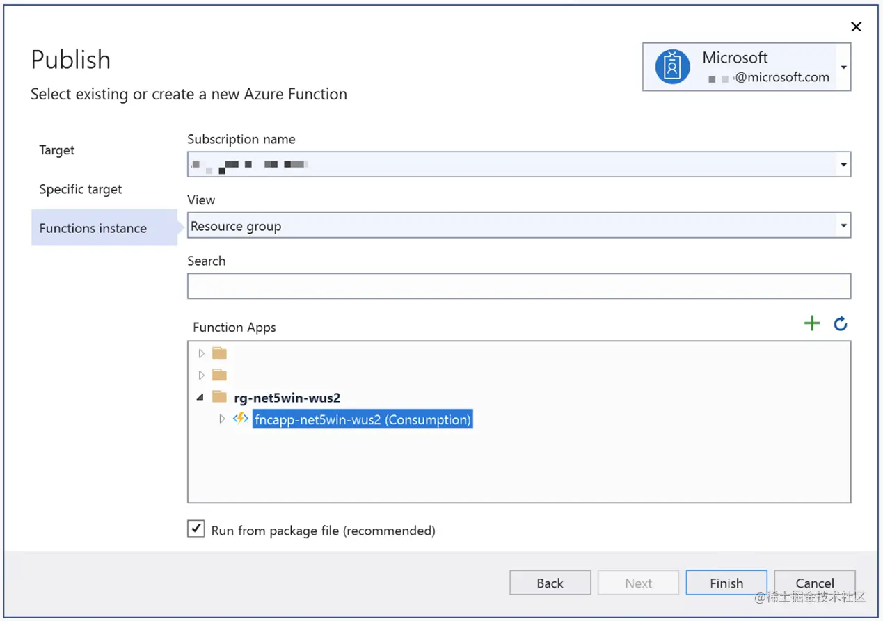Viewport: 883px width, 621px height.
Task: Go to the Specific target step
Action: click(81, 189)
